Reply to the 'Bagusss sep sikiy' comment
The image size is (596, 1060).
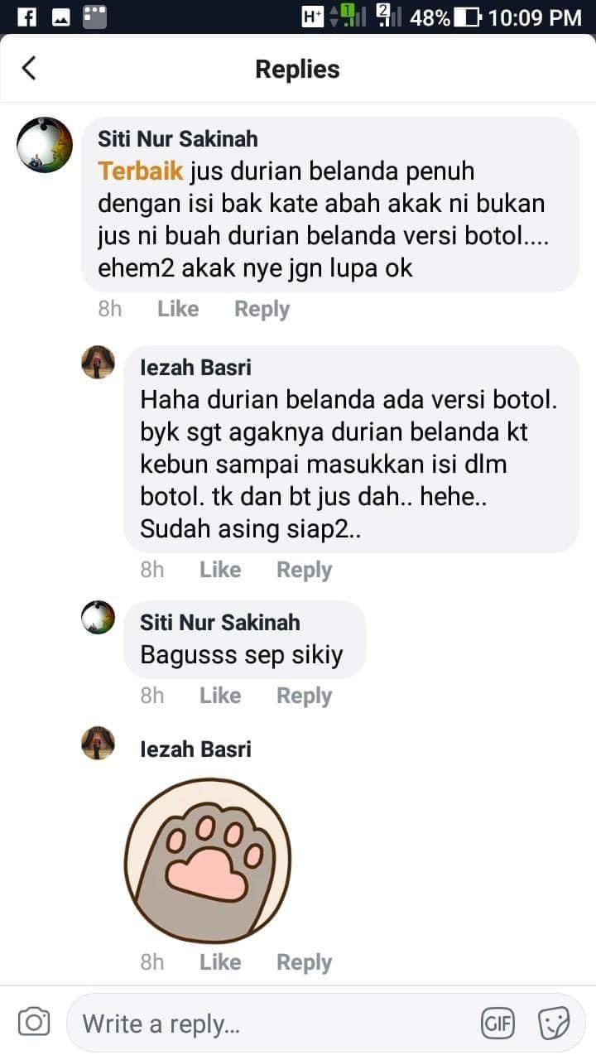pos(304,696)
